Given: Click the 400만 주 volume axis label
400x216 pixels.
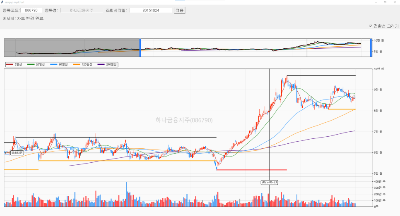Looking at the screenshot, I should tap(380, 182).
